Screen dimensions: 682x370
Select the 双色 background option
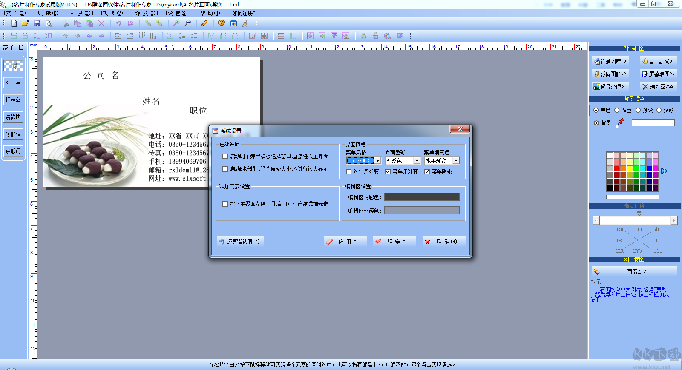[617, 110]
